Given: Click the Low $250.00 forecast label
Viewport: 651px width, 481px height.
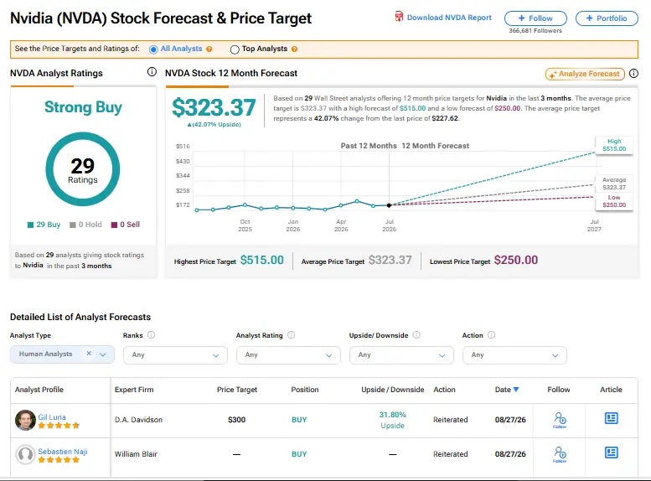Looking at the screenshot, I should tap(614, 201).
